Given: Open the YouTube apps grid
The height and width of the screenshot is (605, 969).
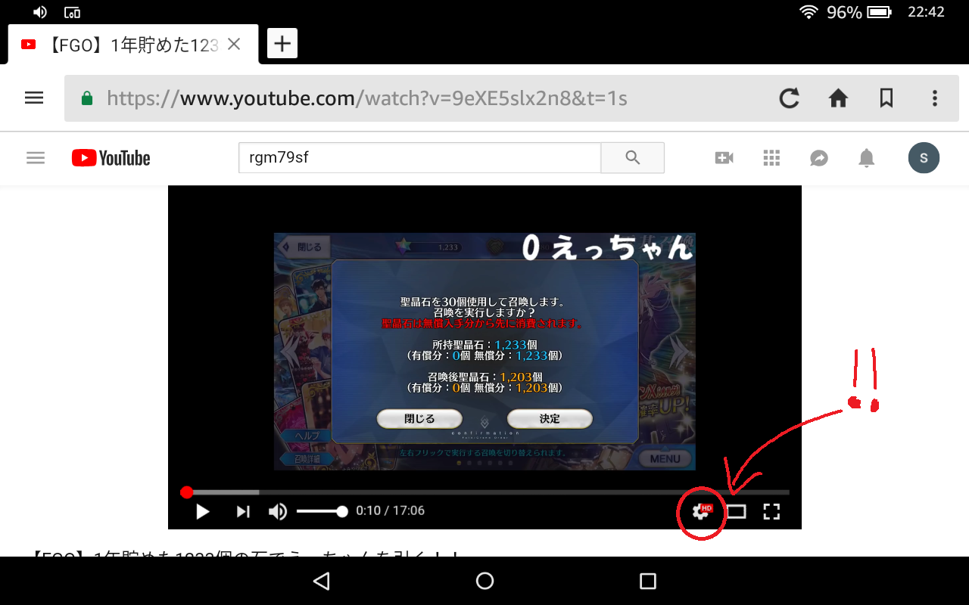Looking at the screenshot, I should [771, 158].
